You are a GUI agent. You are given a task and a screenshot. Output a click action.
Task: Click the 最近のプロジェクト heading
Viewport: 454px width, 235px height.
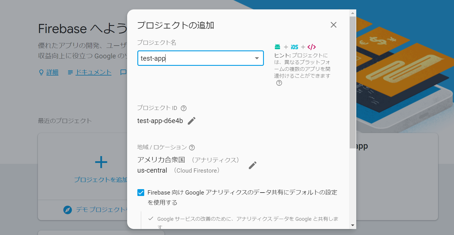(65, 121)
